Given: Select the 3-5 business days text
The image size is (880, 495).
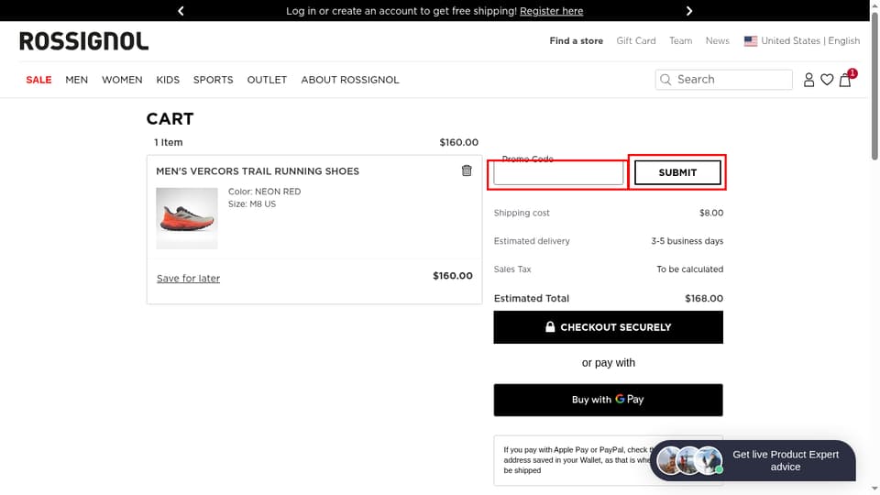Looking at the screenshot, I should coord(687,241).
